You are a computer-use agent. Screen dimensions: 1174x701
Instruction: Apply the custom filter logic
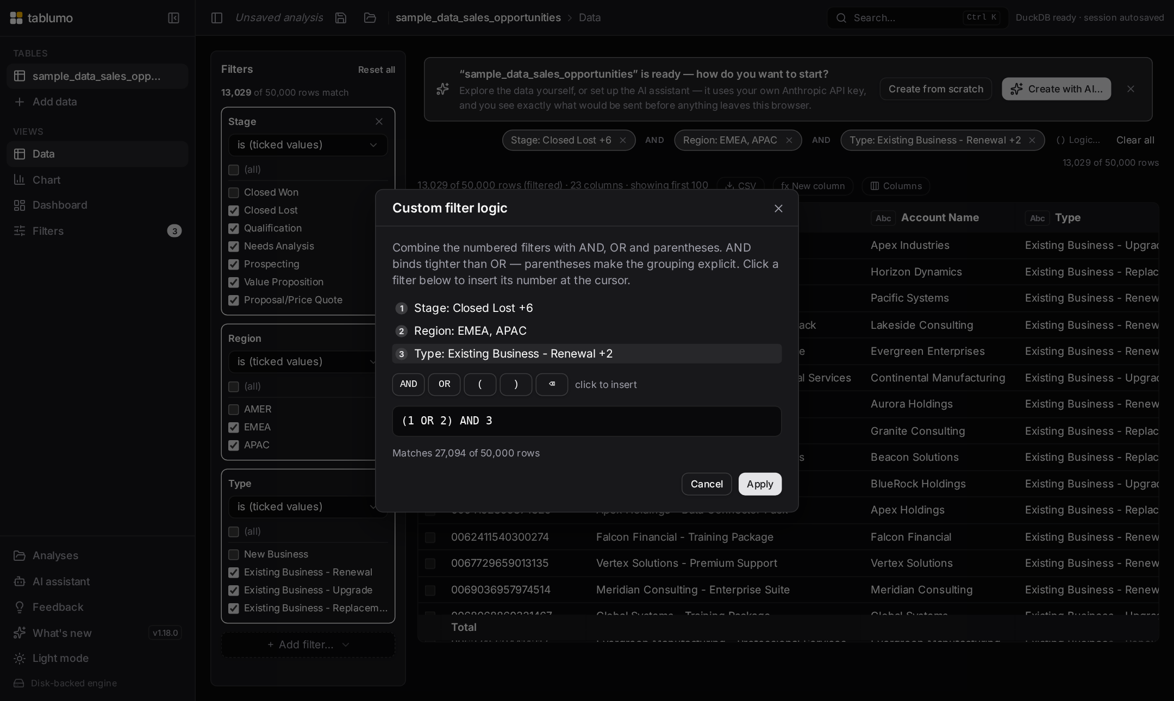(760, 484)
